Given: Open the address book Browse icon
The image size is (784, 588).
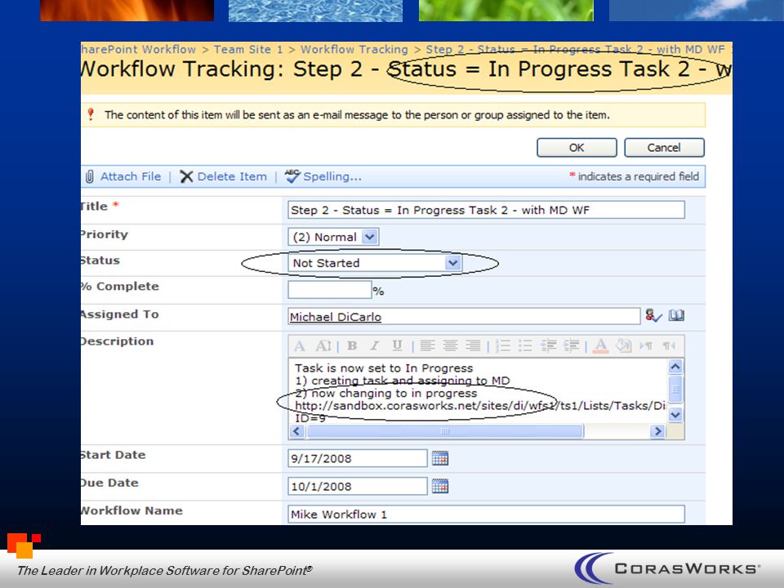Looking at the screenshot, I should tap(676, 315).
